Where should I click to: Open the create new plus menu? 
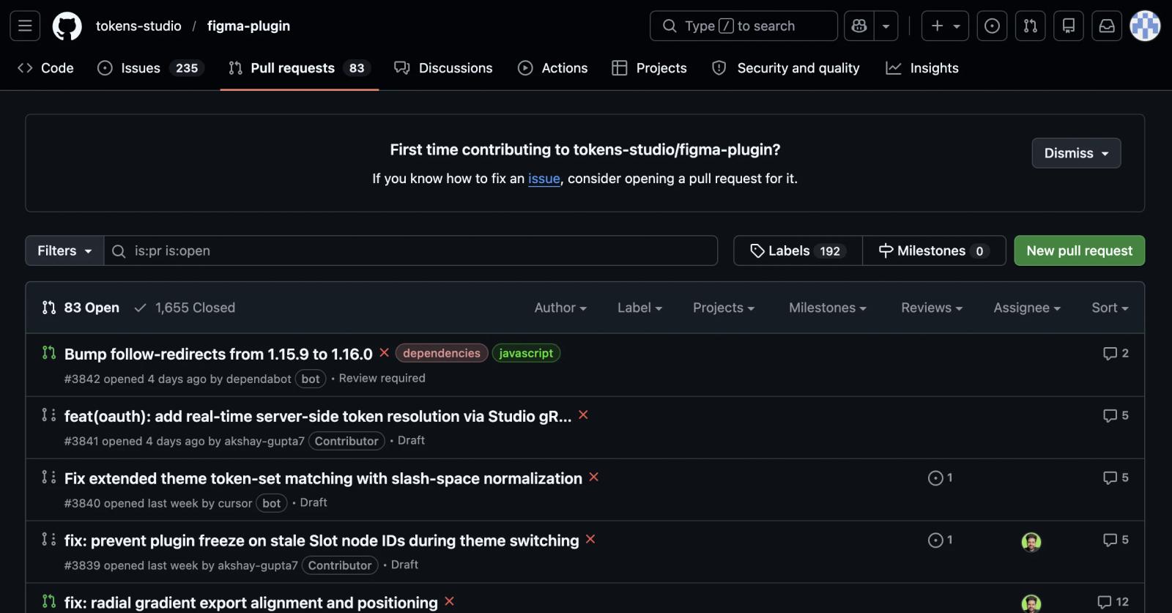[945, 26]
